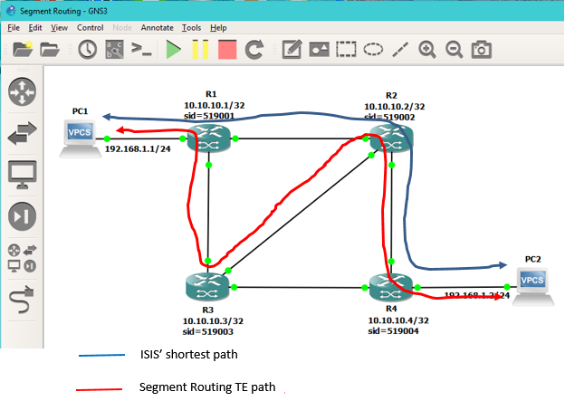Open the console to all devices
The height and width of the screenshot is (401, 565).
click(x=142, y=49)
